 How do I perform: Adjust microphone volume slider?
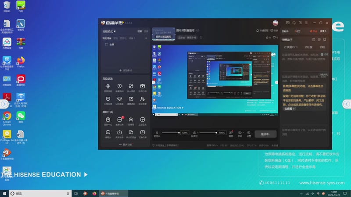pyautogui.click(x=171, y=133)
